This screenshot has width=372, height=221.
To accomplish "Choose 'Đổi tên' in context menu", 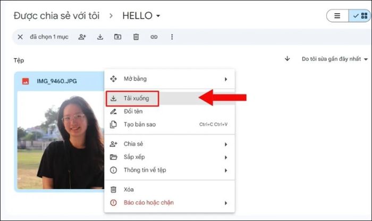I will 170,111.
